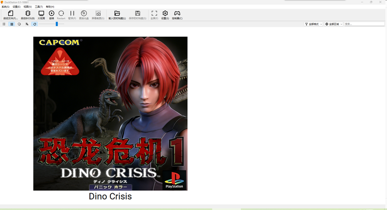Open the Tools menu
The width and height of the screenshot is (387, 210).
click(39, 7)
